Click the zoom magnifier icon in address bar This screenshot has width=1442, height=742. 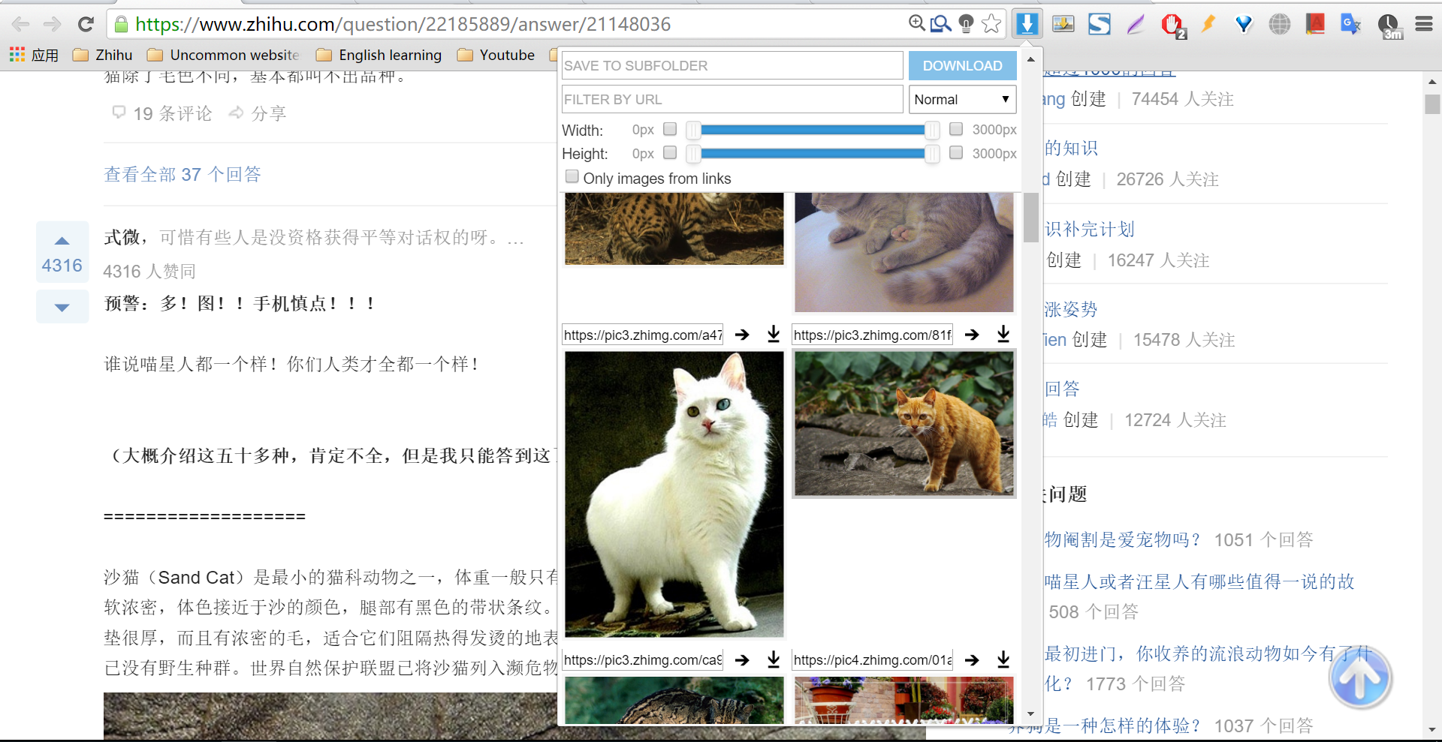tap(916, 23)
